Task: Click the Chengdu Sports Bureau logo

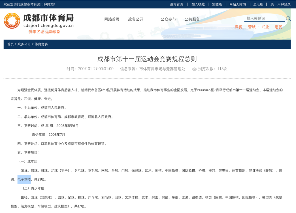Action: click(x=12, y=21)
